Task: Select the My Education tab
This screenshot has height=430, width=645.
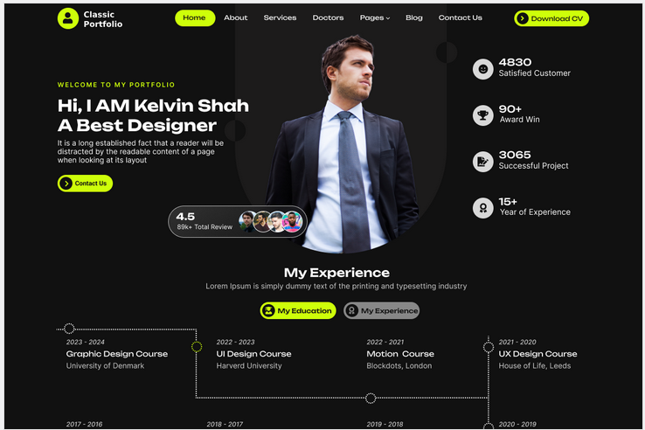Action: [298, 310]
